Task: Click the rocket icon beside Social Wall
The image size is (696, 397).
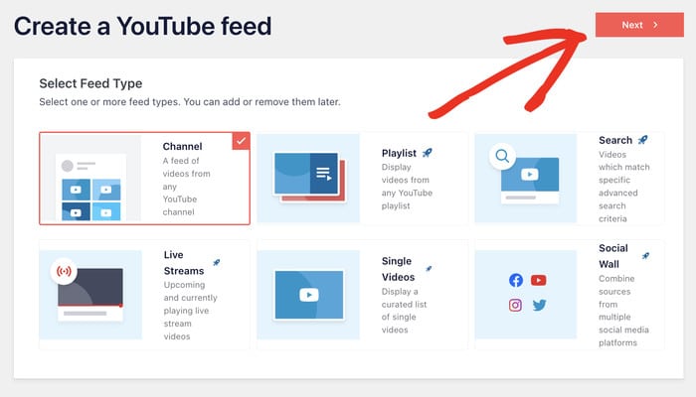Action: coord(645,256)
